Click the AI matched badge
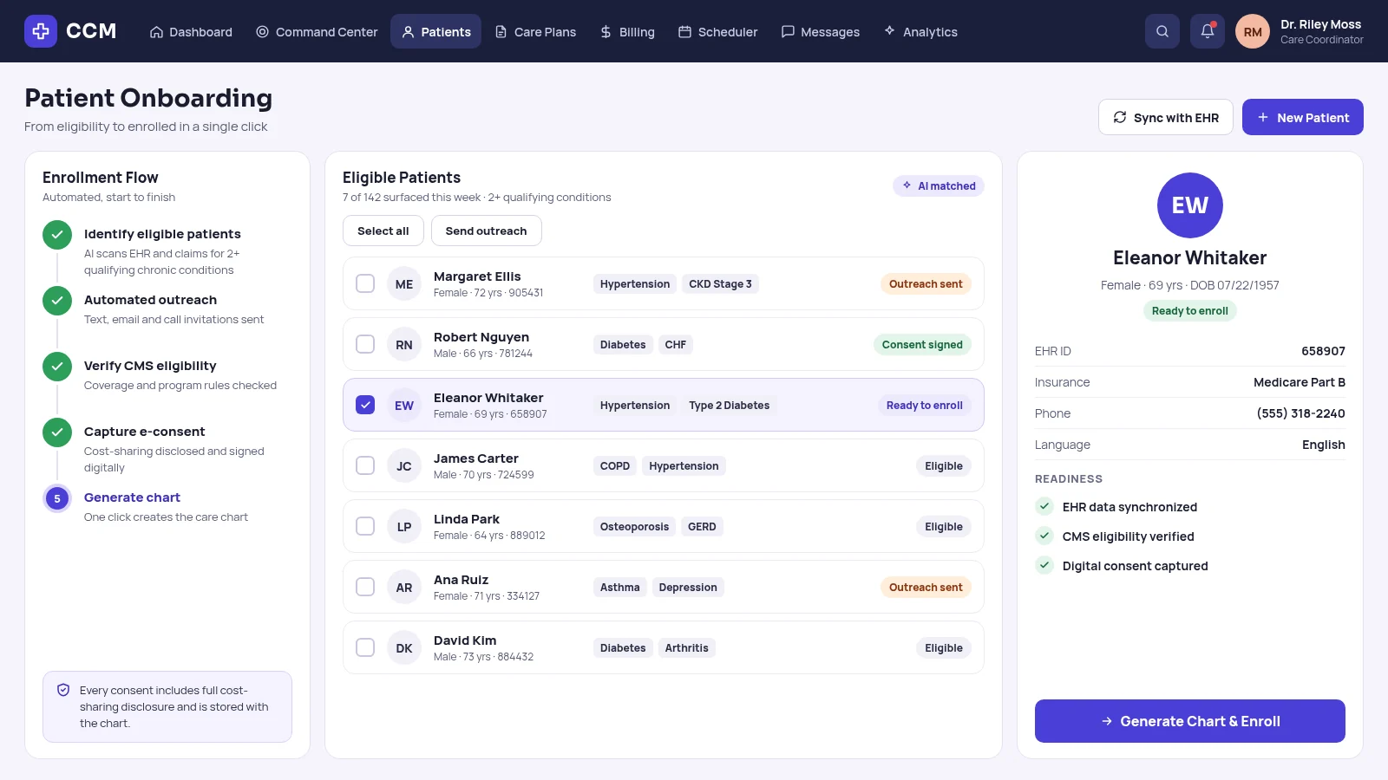1388x780 pixels. pyautogui.click(x=939, y=185)
